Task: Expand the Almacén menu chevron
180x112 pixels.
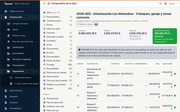Action: click(x=36, y=96)
